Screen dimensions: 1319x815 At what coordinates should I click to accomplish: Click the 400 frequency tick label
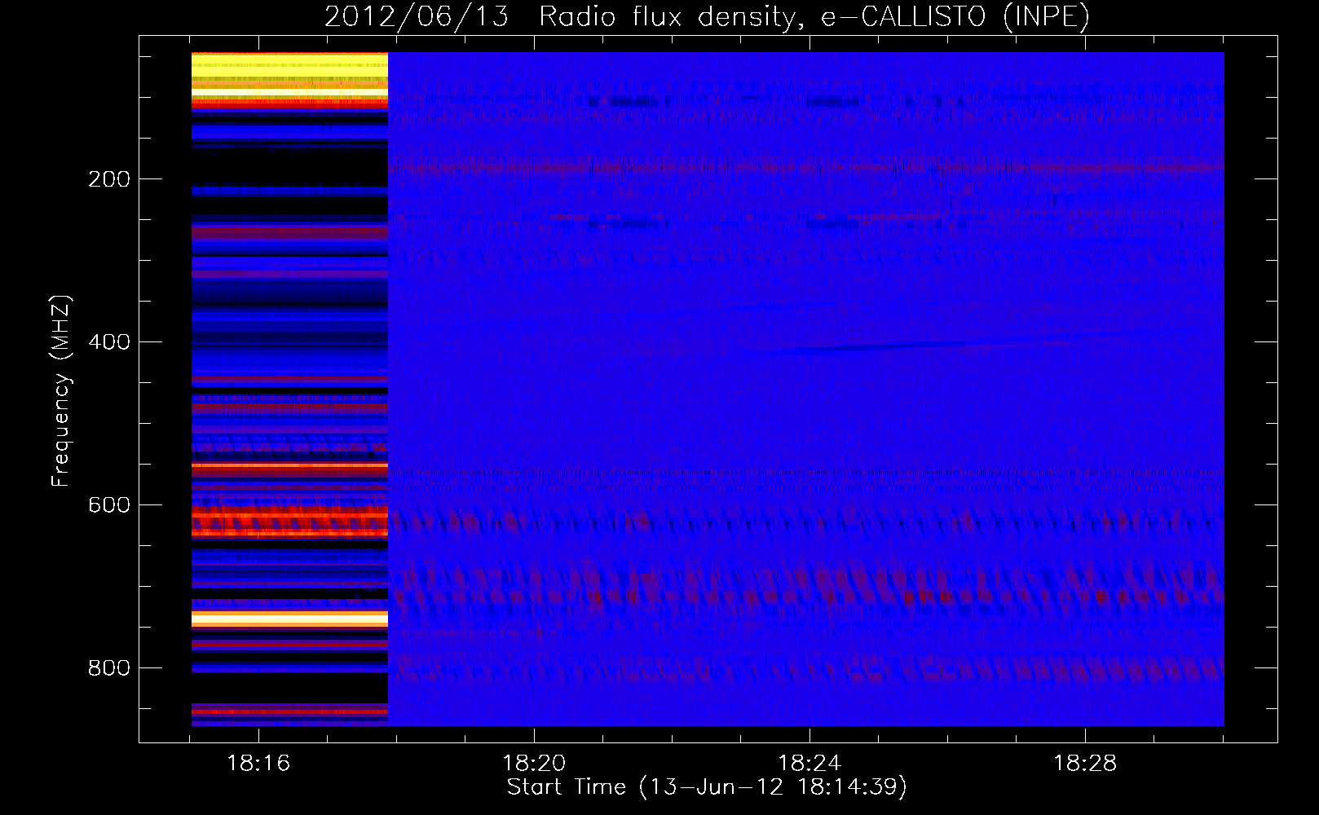[109, 342]
